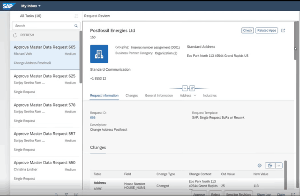This screenshot has height=196, width=300.
Task: Click the multi-select icon next to All Tasks
Action: [x=76, y=16]
